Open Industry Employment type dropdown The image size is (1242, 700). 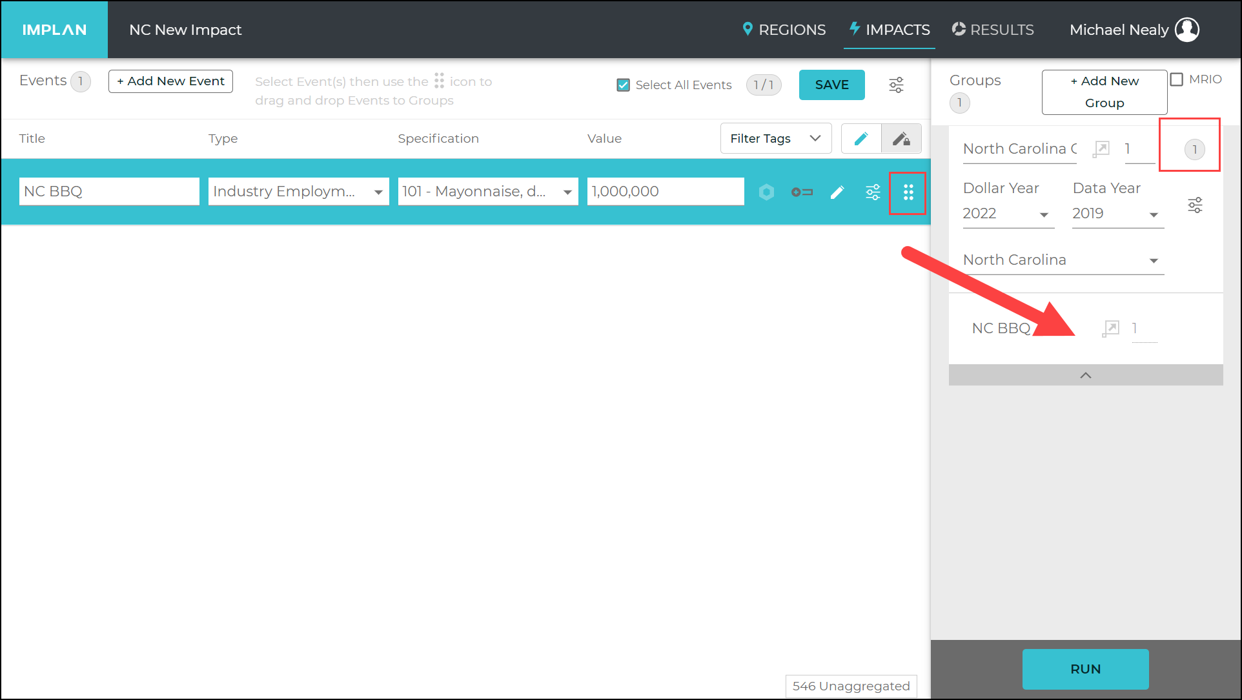pos(298,191)
